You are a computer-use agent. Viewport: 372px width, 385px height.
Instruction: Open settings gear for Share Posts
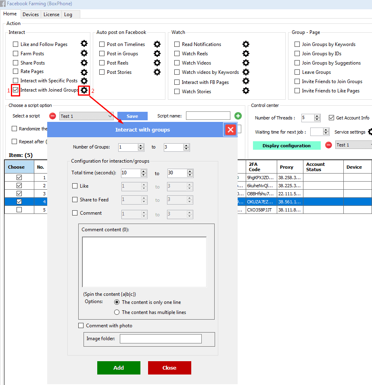84,63
